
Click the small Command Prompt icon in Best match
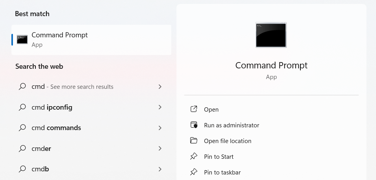coord(22,39)
